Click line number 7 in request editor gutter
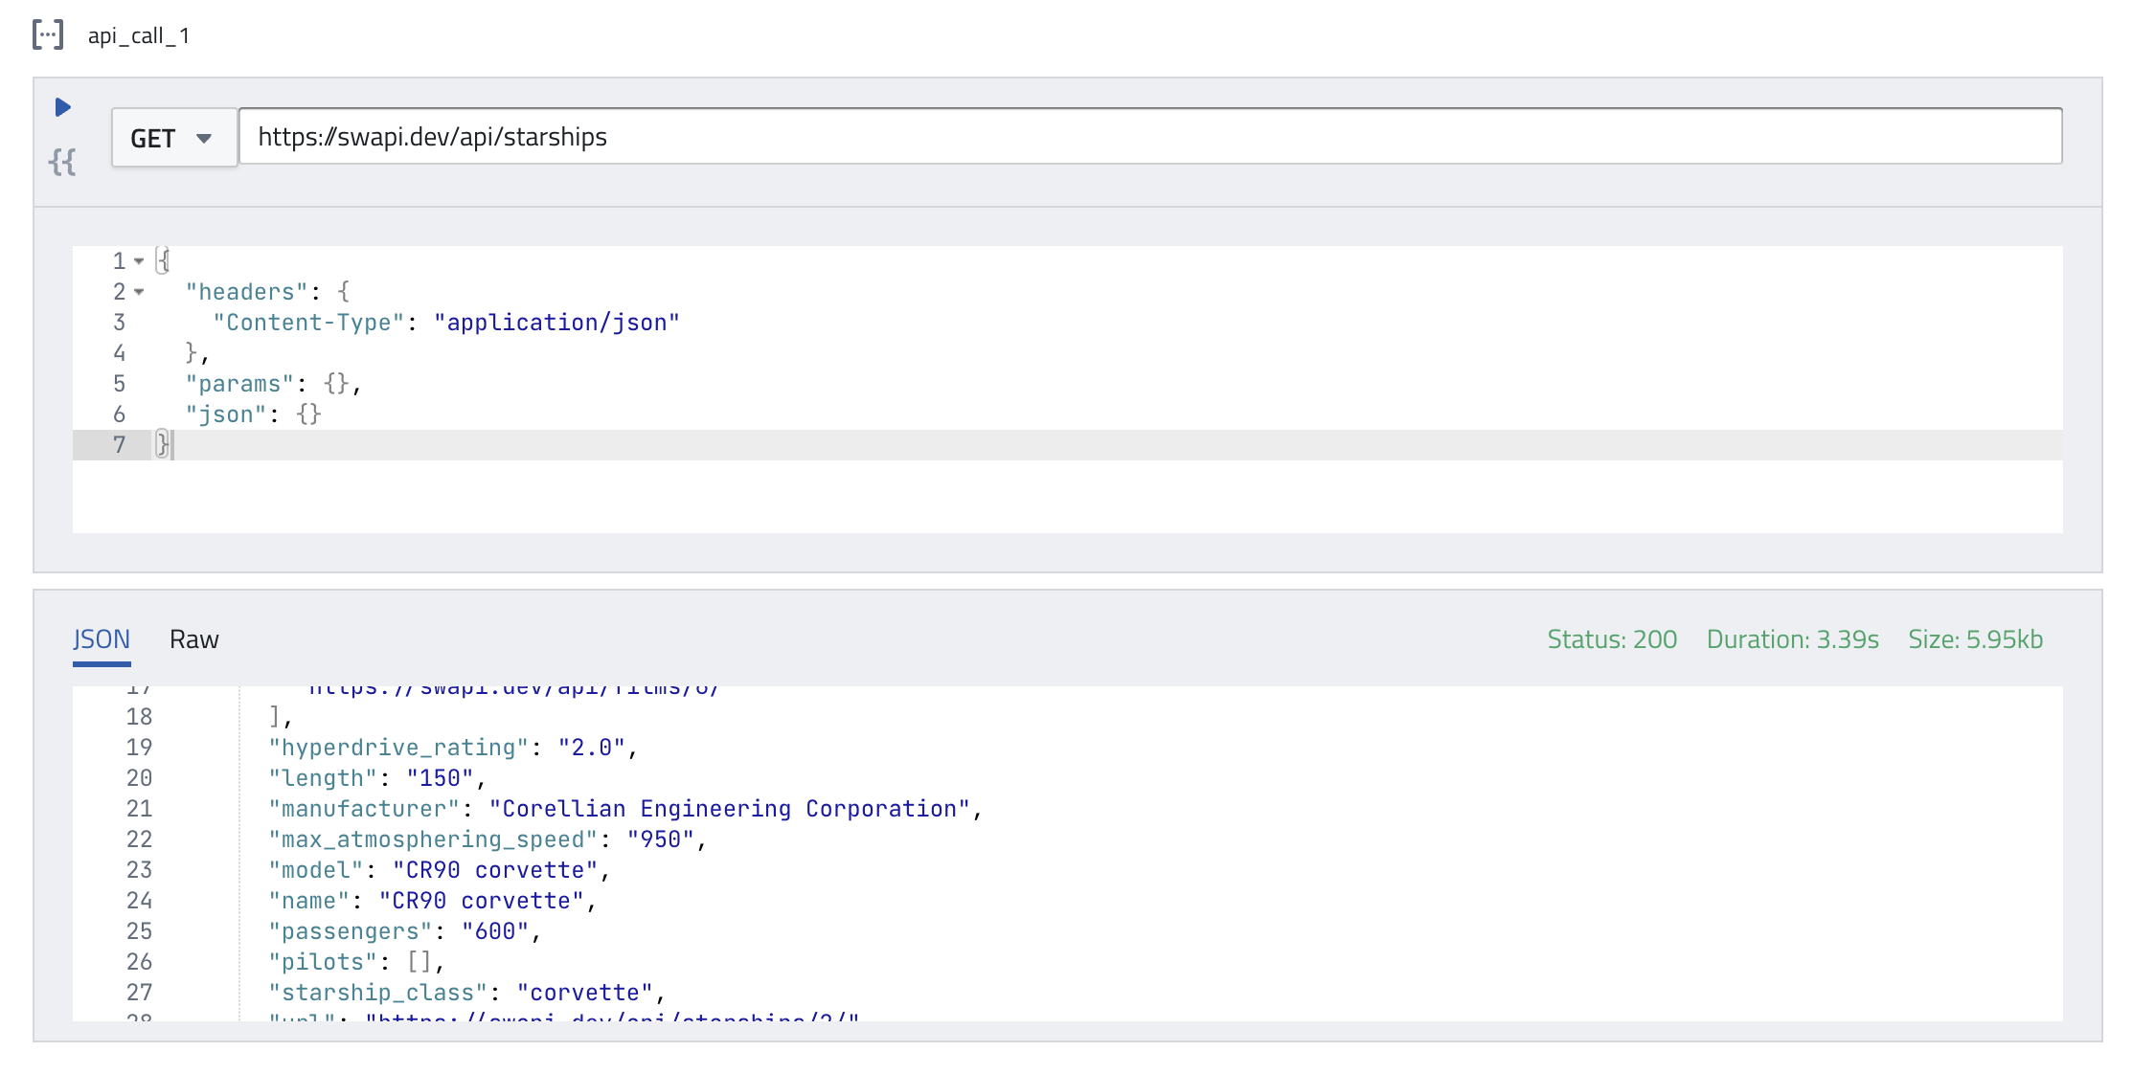The height and width of the screenshot is (1074, 2155). click(119, 445)
